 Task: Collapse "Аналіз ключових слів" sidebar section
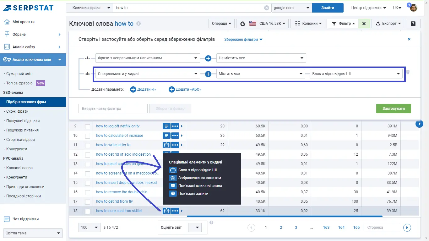point(33,60)
